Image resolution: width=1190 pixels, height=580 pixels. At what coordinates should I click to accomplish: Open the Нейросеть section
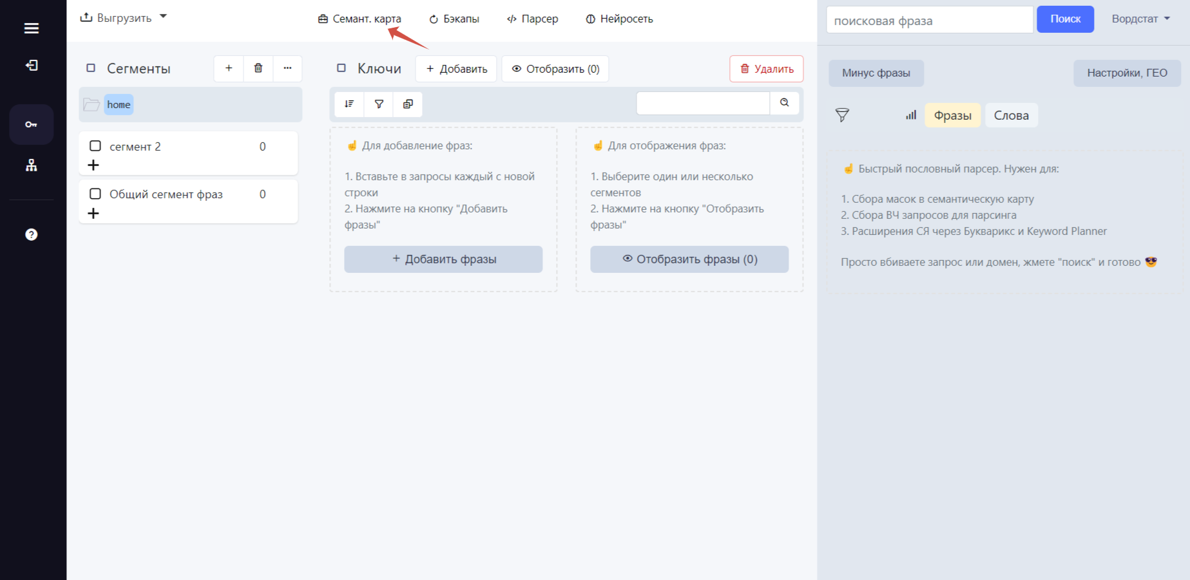(x=619, y=19)
